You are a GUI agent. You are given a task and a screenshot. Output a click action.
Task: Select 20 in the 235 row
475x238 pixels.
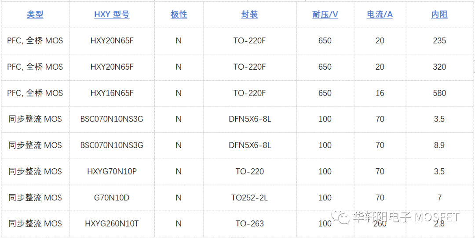point(380,40)
